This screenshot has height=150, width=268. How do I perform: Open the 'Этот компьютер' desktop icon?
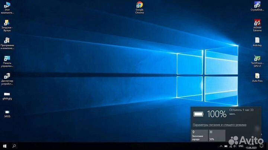click(7, 8)
